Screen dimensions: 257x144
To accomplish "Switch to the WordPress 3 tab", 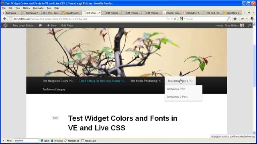I will click(71, 13).
